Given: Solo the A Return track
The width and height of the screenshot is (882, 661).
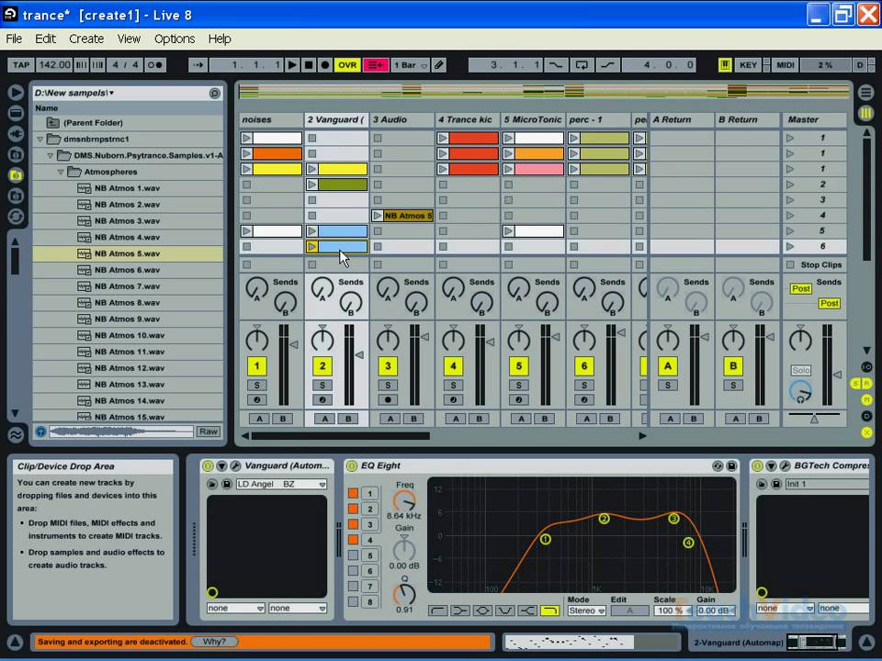Looking at the screenshot, I should coord(668,386).
